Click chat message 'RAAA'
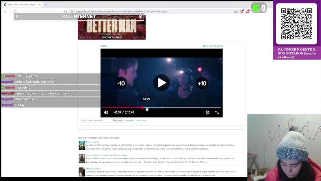Screen dimensions: 321x181 click(x=20, y=105)
